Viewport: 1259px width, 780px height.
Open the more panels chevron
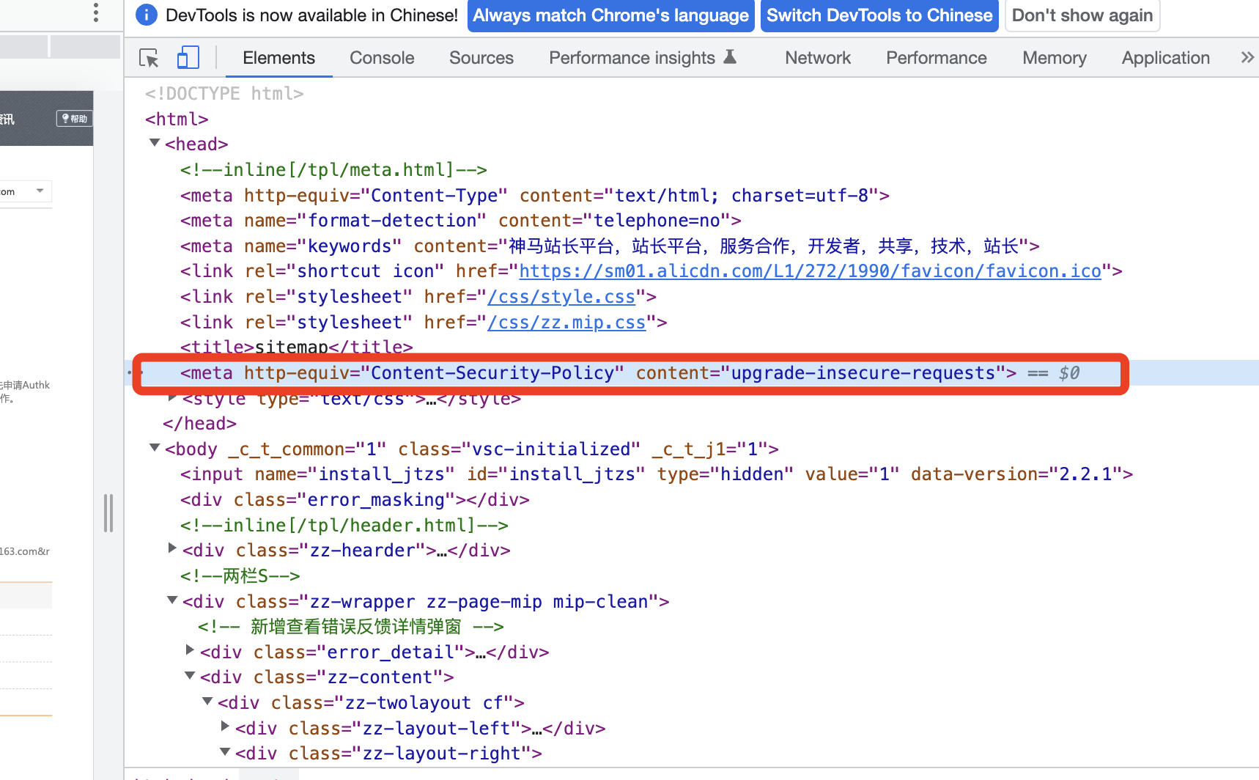(x=1247, y=57)
